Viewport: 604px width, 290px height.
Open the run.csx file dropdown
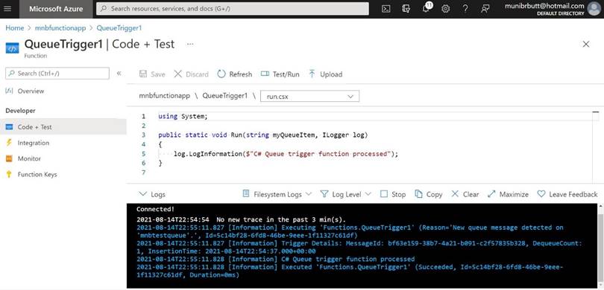pyautogui.click(x=309, y=97)
